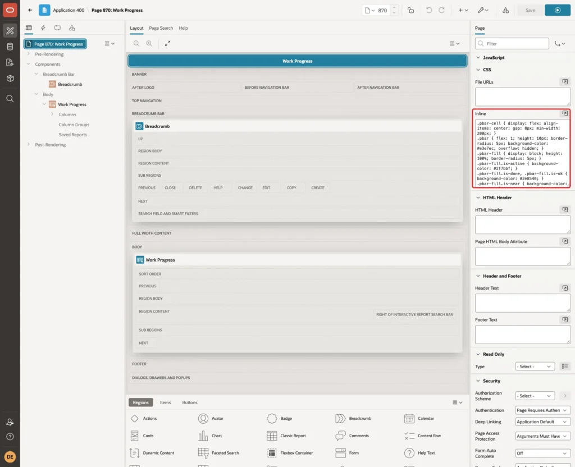Switch to the Processing tree tab
The height and width of the screenshot is (467, 575).
57,28
